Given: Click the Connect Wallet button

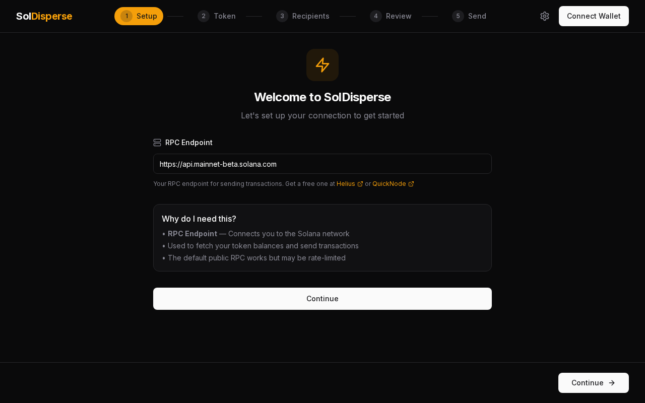Looking at the screenshot, I should (x=594, y=16).
